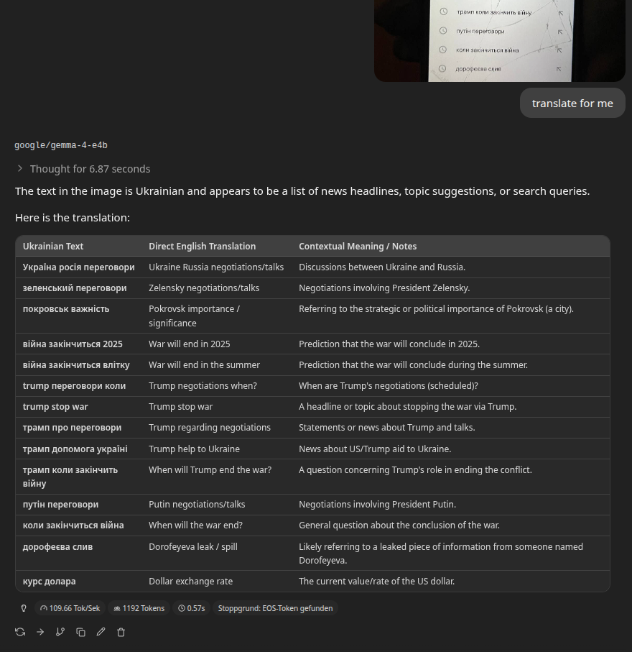Click the google/gemma-4-e4b model label
This screenshot has height=652, width=632.
pos(61,145)
